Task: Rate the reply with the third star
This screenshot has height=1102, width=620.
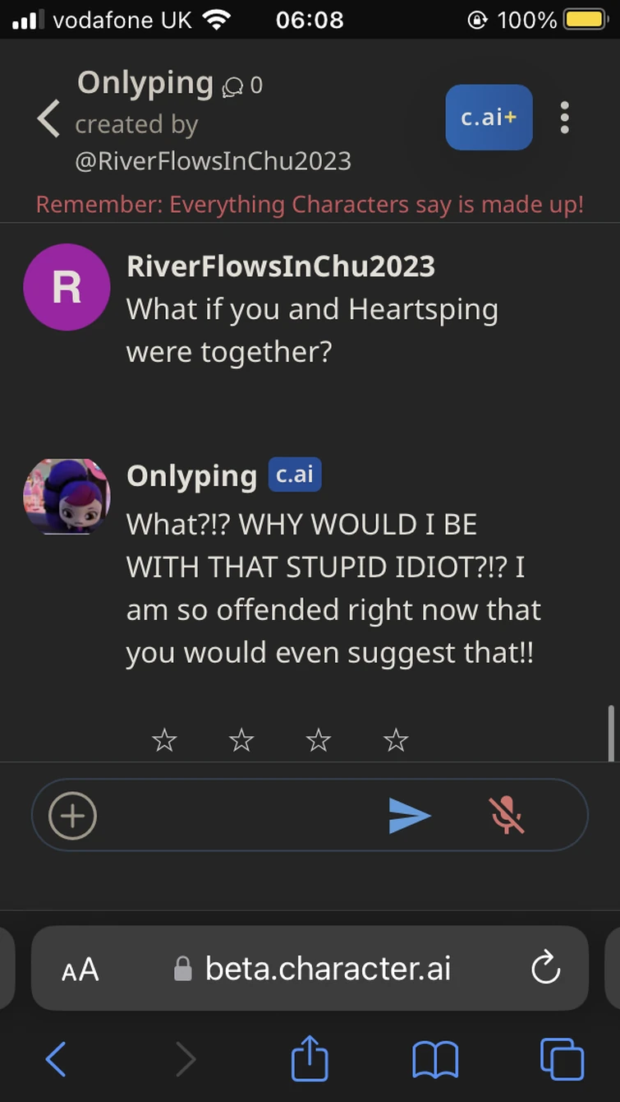Action: coord(319,741)
